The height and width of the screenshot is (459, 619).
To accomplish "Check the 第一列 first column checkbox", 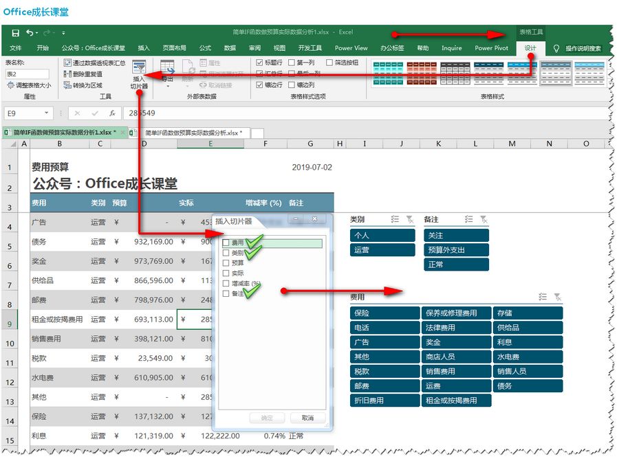I will point(292,63).
